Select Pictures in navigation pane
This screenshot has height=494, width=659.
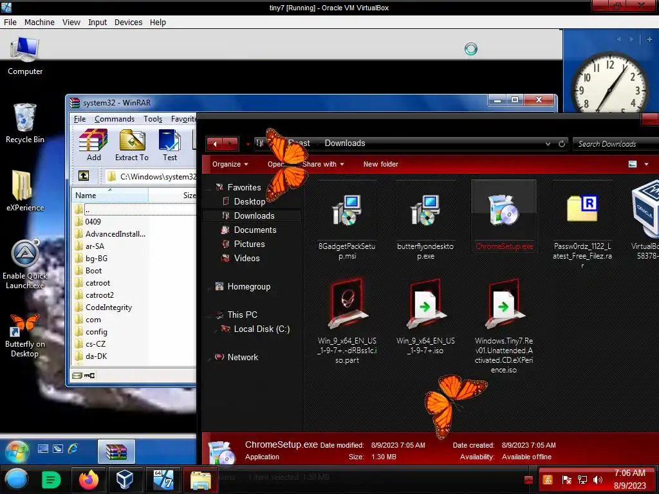[x=249, y=244]
